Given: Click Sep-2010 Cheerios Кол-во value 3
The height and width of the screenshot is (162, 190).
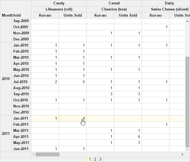Looking at the screenshot, I should 100,94.
